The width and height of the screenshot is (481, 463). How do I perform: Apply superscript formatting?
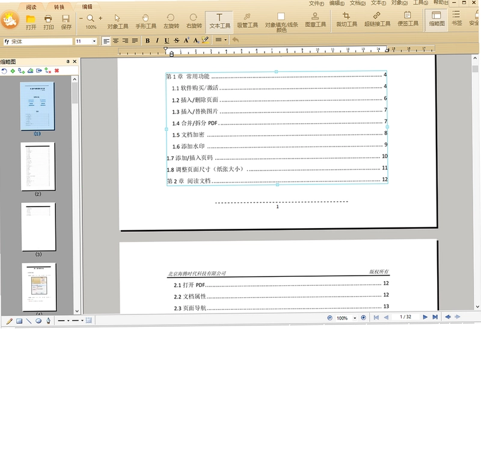tap(186, 40)
